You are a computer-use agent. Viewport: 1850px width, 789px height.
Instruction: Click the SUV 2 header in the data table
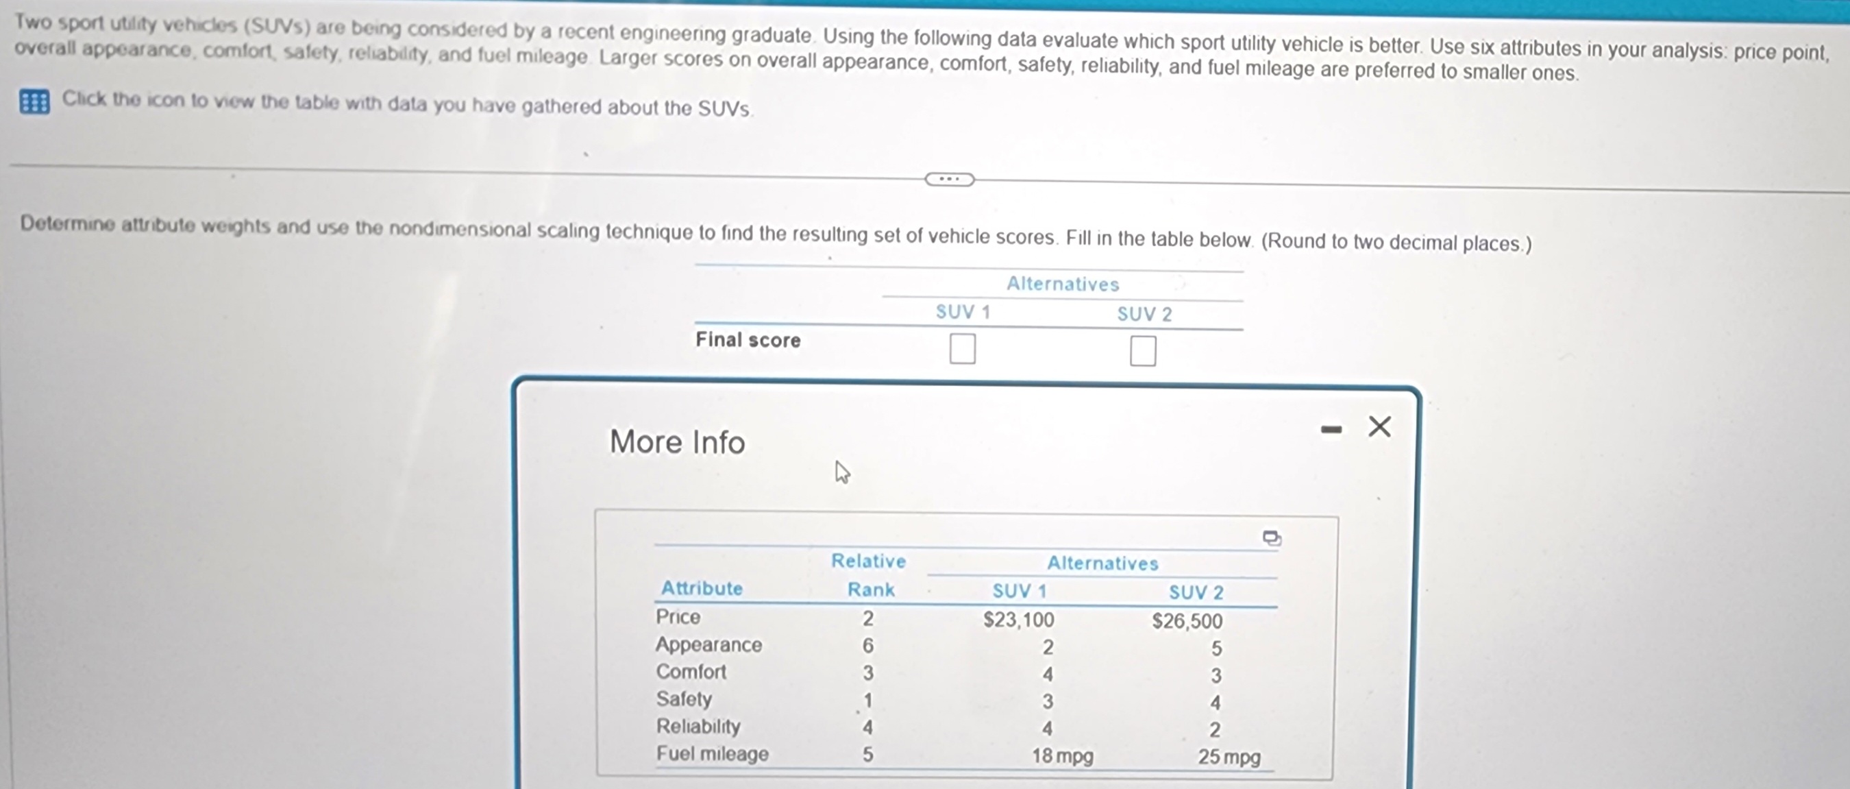(1195, 592)
